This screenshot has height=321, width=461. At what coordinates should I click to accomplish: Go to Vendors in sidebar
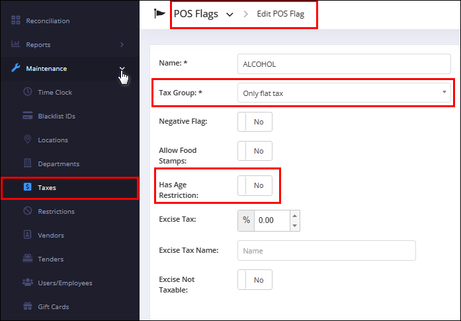[50, 235]
